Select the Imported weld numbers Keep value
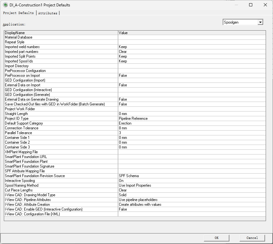The image size is (273, 244). 191,47
